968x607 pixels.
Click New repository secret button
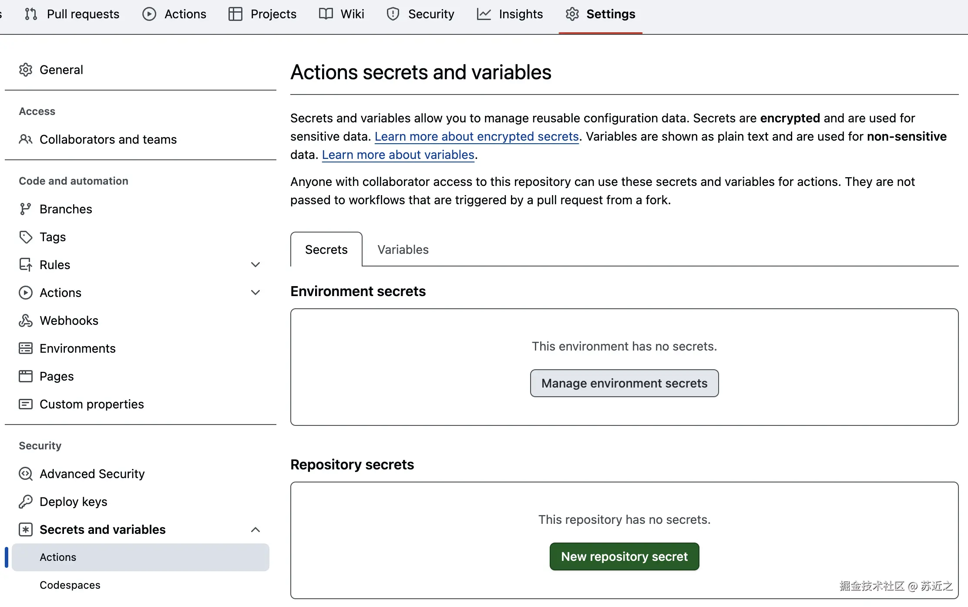(x=624, y=556)
